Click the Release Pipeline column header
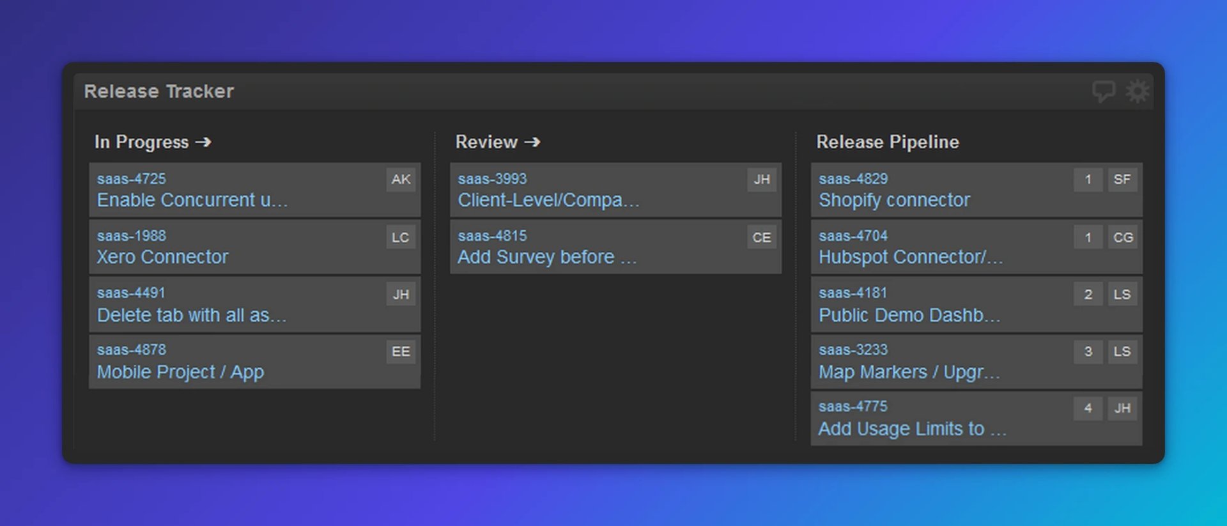The image size is (1227, 526). [x=888, y=142]
